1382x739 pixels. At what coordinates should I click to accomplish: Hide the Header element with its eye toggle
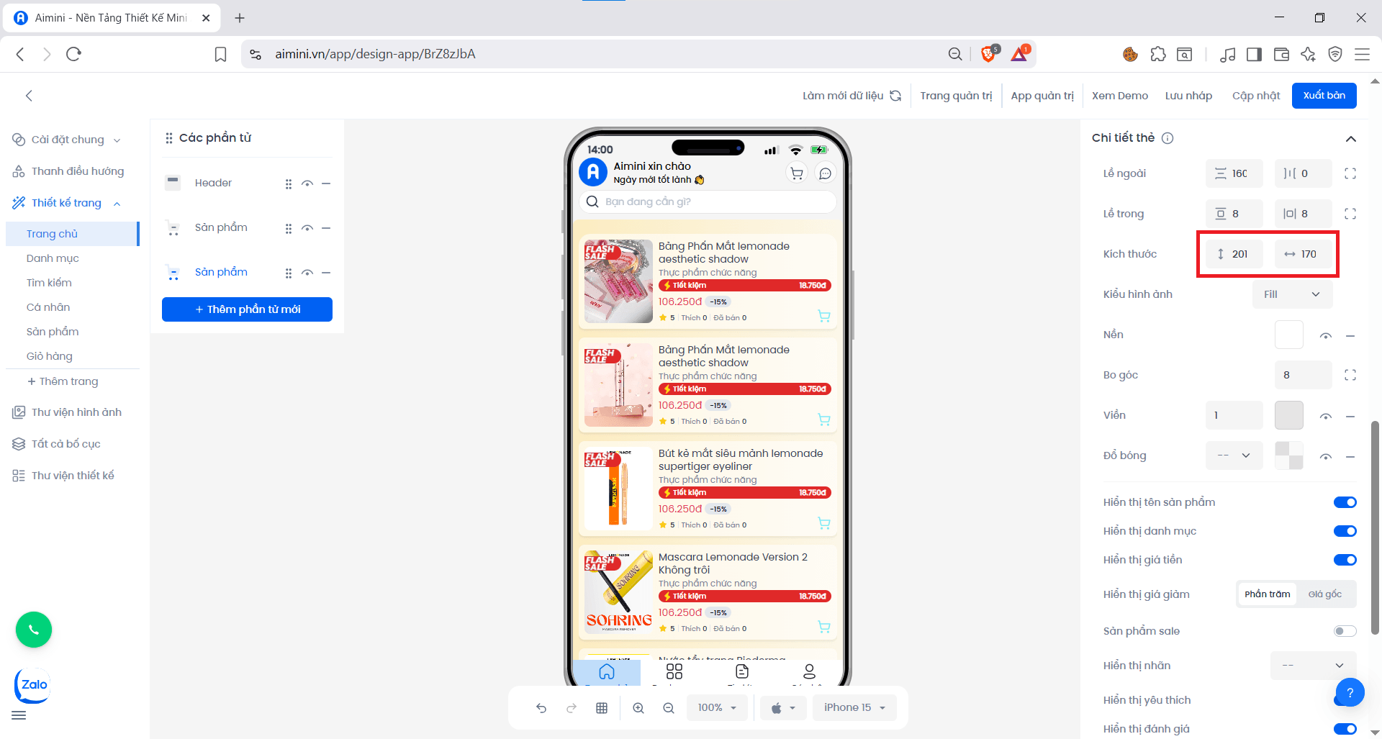point(307,183)
